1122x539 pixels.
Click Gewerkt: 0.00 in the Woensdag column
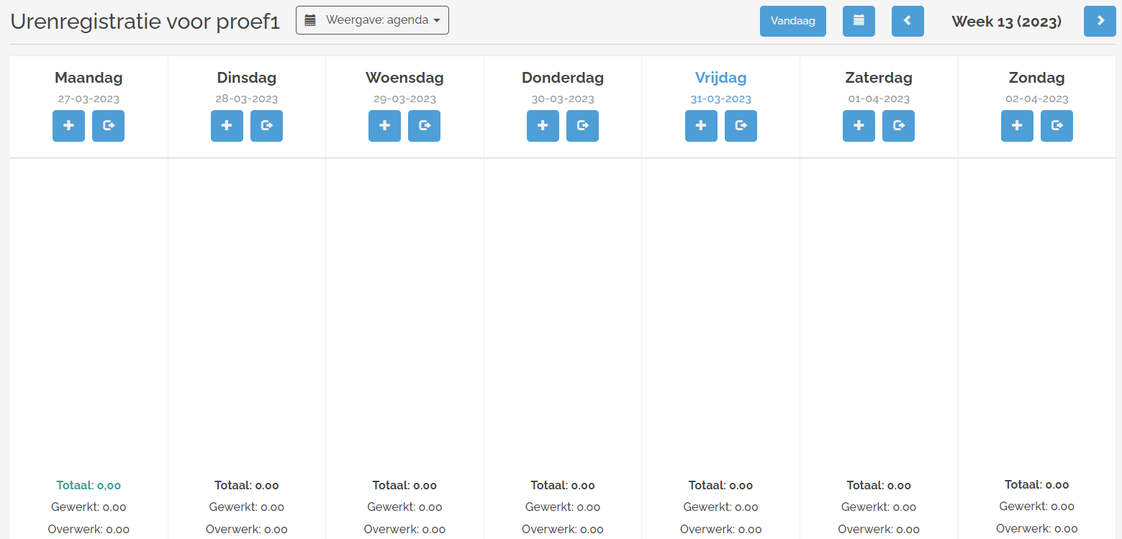pyautogui.click(x=404, y=507)
